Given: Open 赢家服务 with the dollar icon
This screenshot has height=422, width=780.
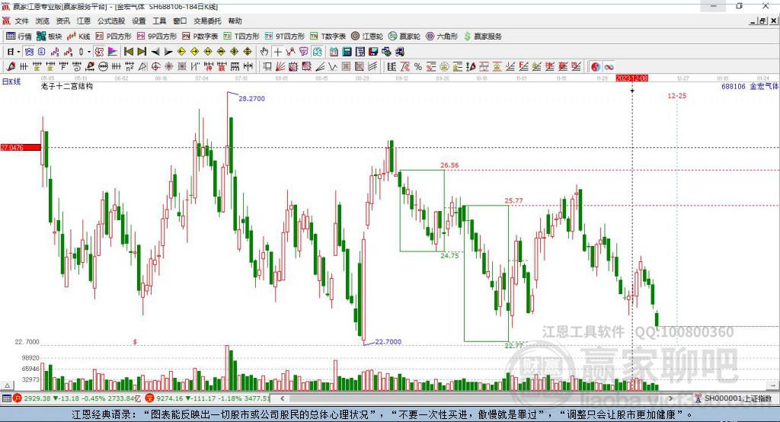Looking at the screenshot, I should (483, 37).
